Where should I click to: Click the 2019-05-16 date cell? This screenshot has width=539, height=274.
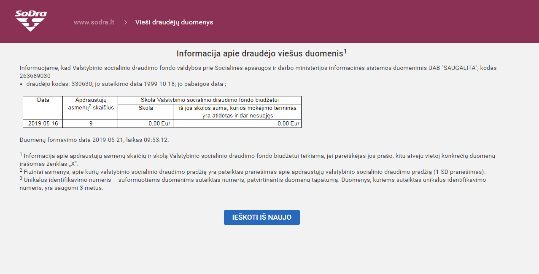tap(43, 124)
